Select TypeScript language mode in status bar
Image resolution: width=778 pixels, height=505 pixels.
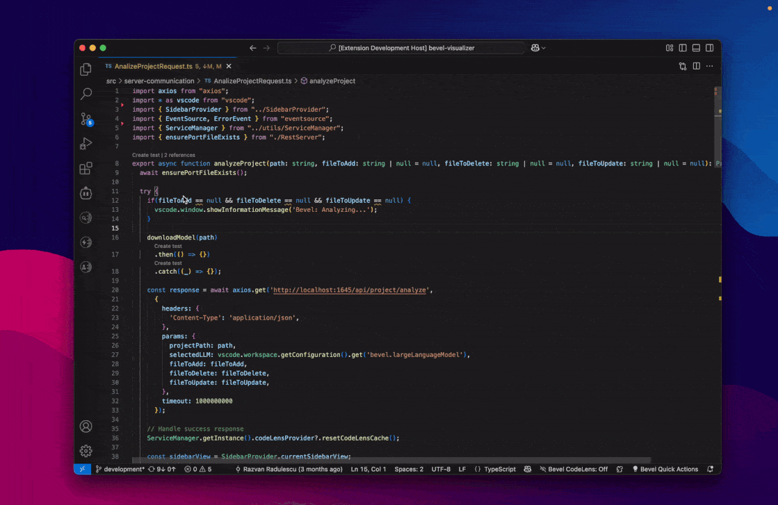[499, 470]
